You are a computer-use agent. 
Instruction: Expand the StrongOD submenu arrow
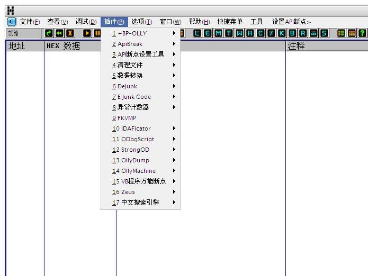click(x=174, y=150)
